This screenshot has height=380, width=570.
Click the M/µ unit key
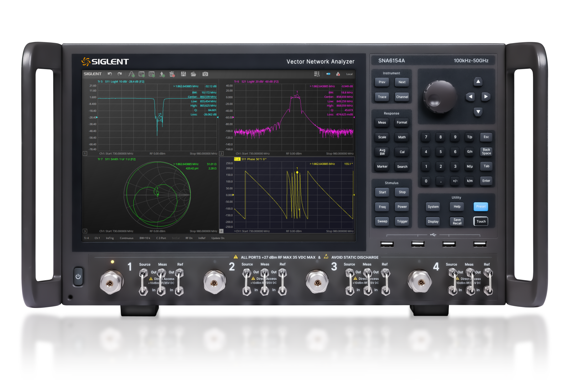(470, 166)
